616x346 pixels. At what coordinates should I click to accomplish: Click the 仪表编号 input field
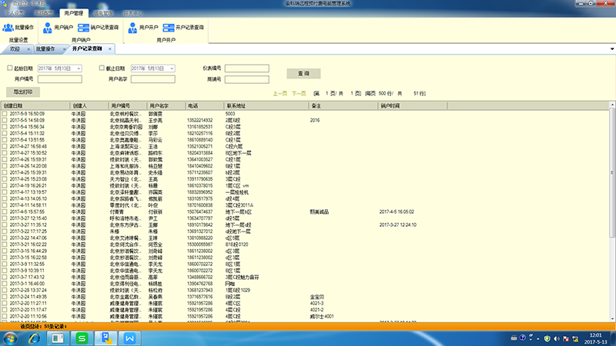(x=246, y=68)
